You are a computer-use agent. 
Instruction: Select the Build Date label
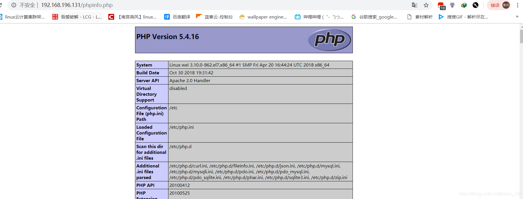click(x=148, y=73)
